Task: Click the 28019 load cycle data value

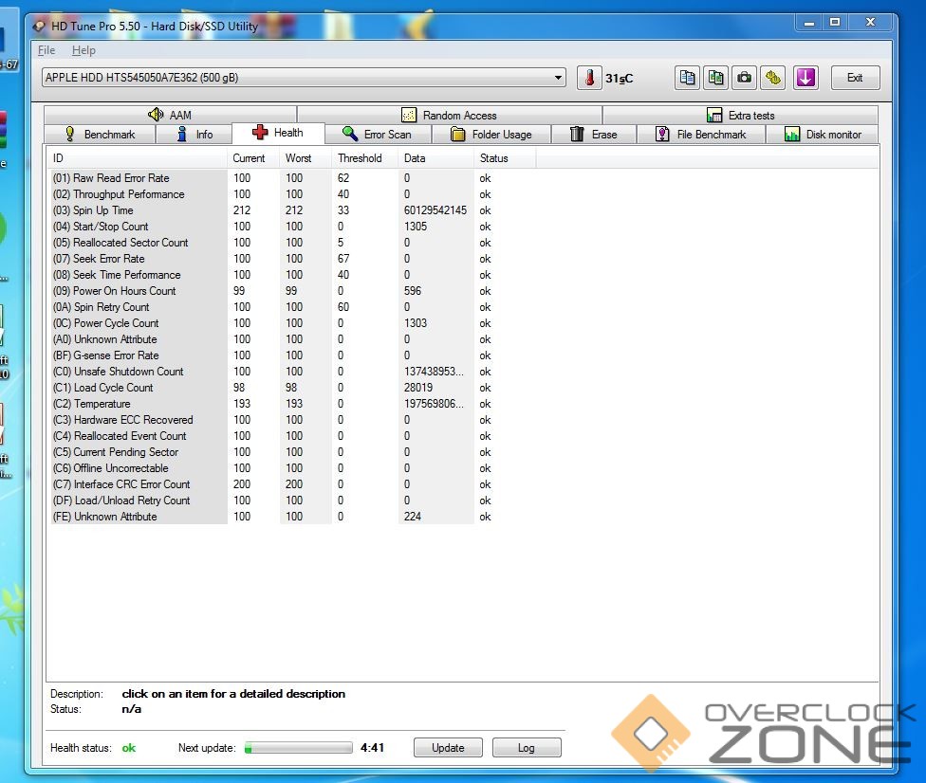Action: (x=418, y=388)
